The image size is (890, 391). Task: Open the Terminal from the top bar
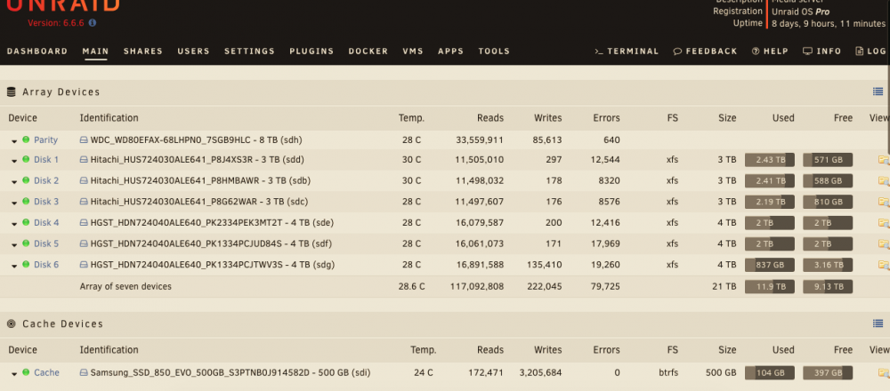pyautogui.click(x=627, y=51)
